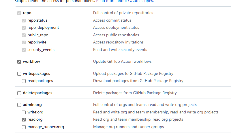The height and width of the screenshot is (133, 231).
Task: Toggle the repo:invite checkbox
Action: 24,42
